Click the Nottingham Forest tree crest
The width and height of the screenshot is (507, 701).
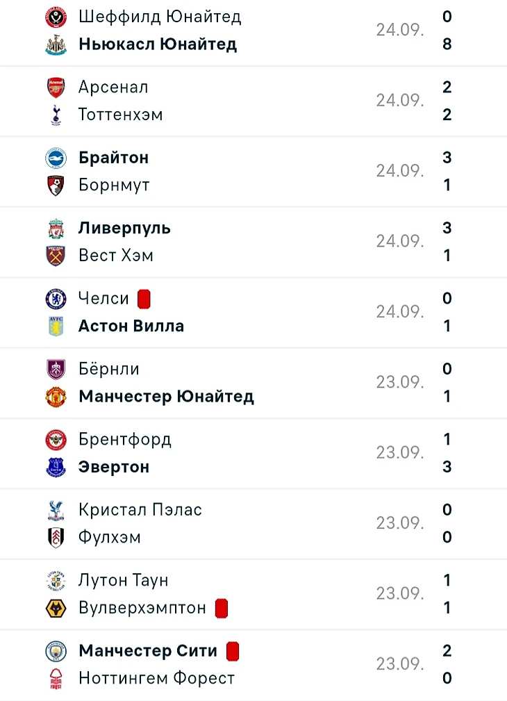(x=56, y=679)
